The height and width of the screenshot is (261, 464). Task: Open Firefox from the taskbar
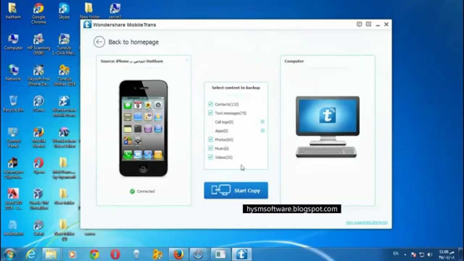[178, 254]
